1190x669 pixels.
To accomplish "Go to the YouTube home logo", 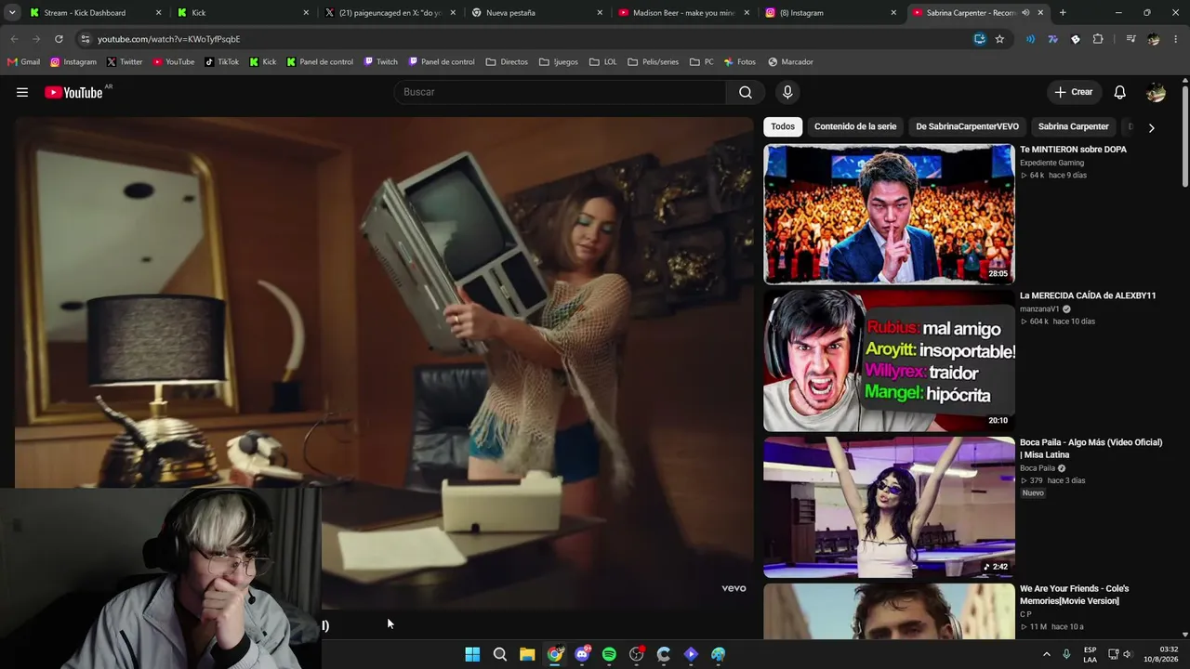I will (73, 92).
